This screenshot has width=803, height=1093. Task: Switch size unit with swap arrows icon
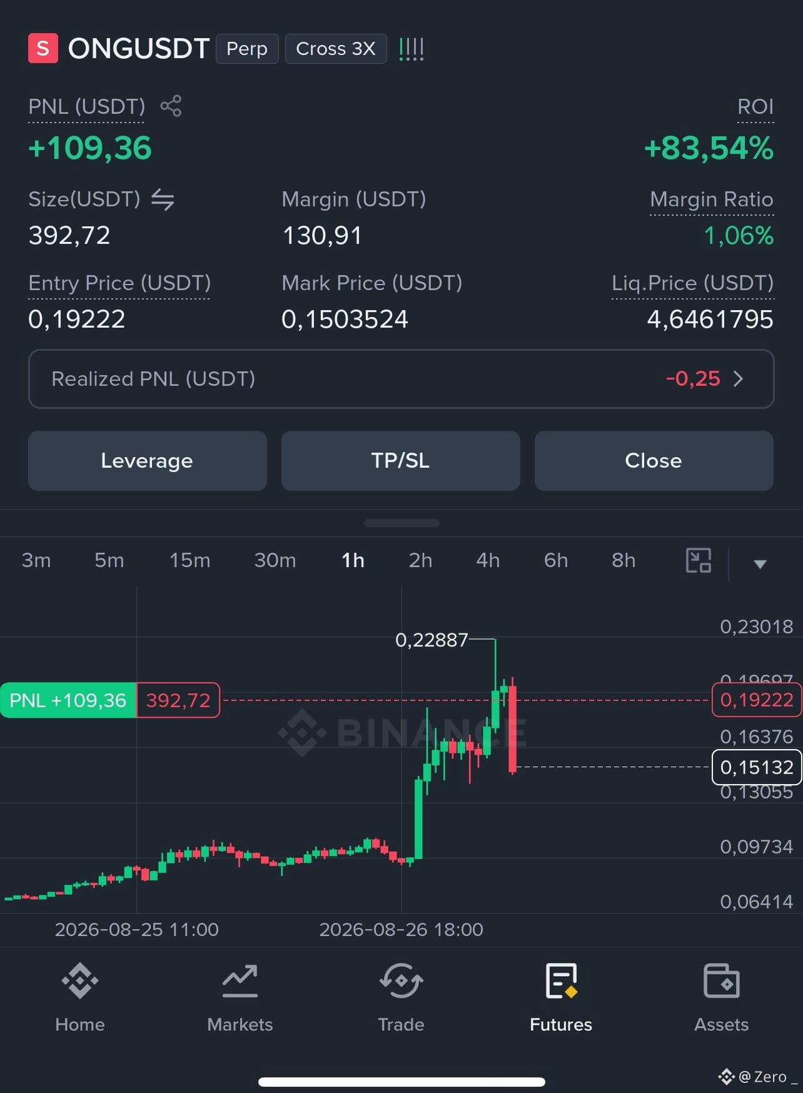163,199
